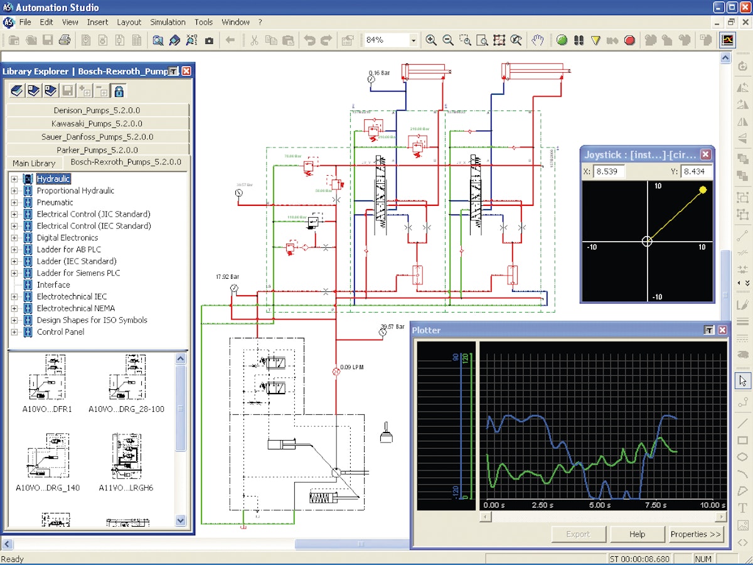Start the simulation with the green play icon

[562, 40]
